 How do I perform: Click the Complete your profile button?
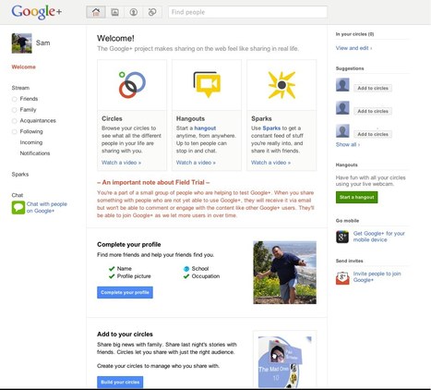(125, 292)
